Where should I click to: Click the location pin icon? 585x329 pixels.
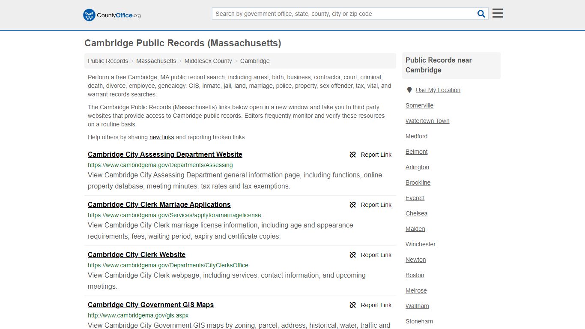(x=409, y=90)
